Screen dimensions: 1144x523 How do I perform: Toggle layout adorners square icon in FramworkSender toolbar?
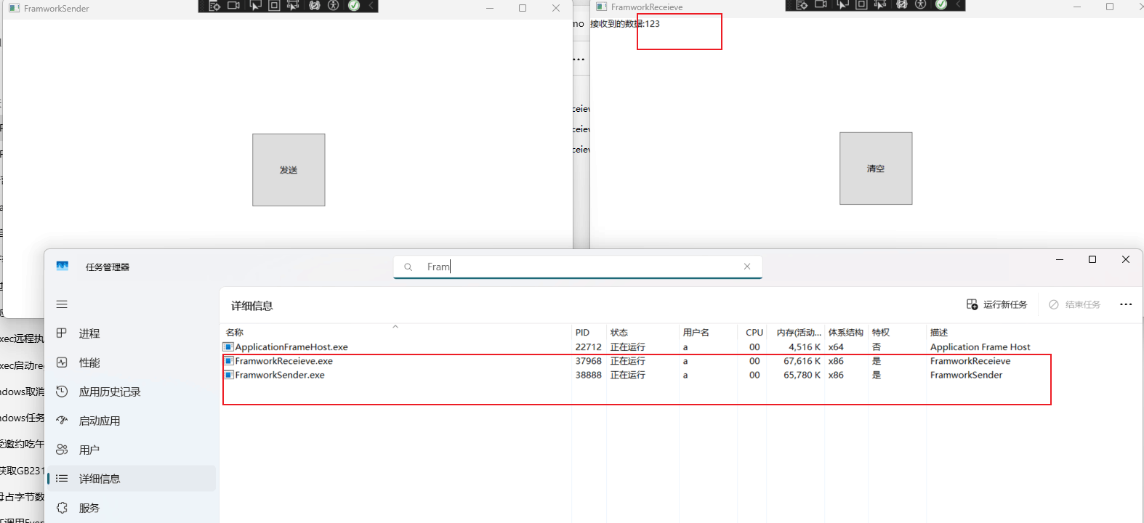click(x=274, y=6)
